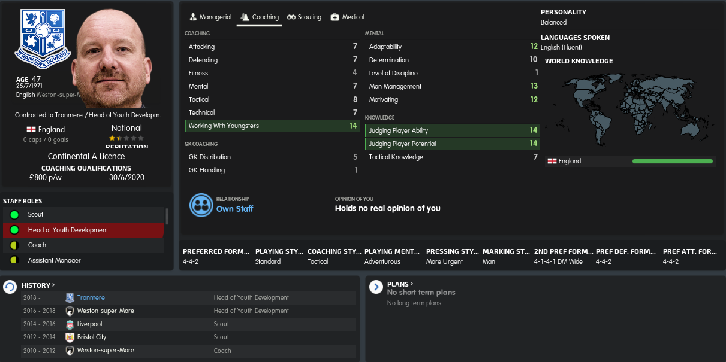The height and width of the screenshot is (362, 726).
Task: Toggle the Scout role green indicator
Action: pyautogui.click(x=14, y=215)
